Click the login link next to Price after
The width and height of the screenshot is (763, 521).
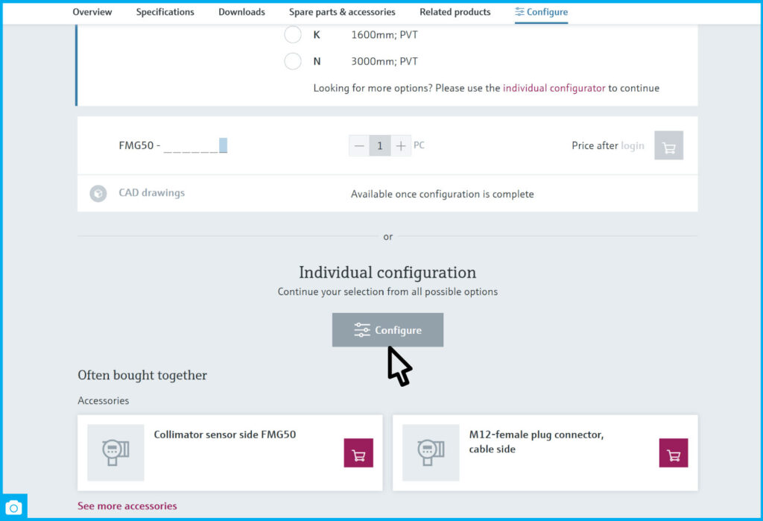(x=633, y=146)
